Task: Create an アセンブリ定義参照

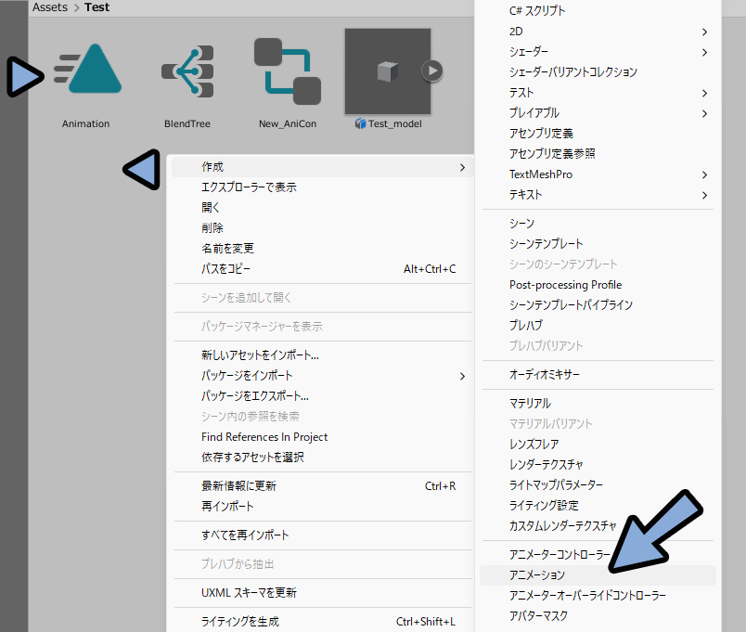Action: (598, 154)
